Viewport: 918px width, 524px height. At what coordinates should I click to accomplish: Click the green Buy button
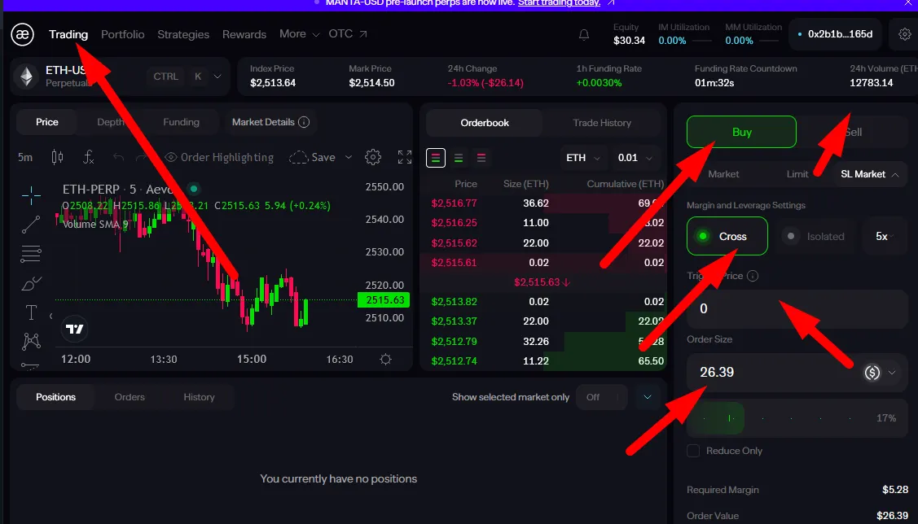(741, 132)
